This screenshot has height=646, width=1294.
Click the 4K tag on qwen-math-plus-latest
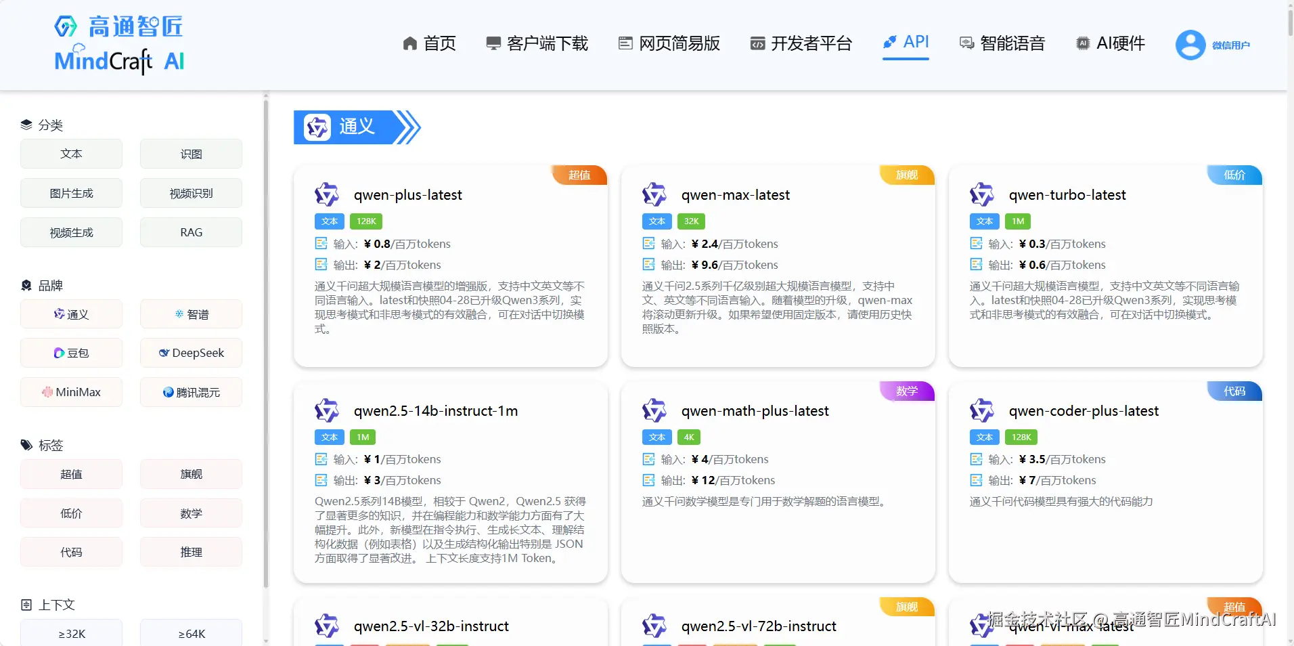point(689,437)
